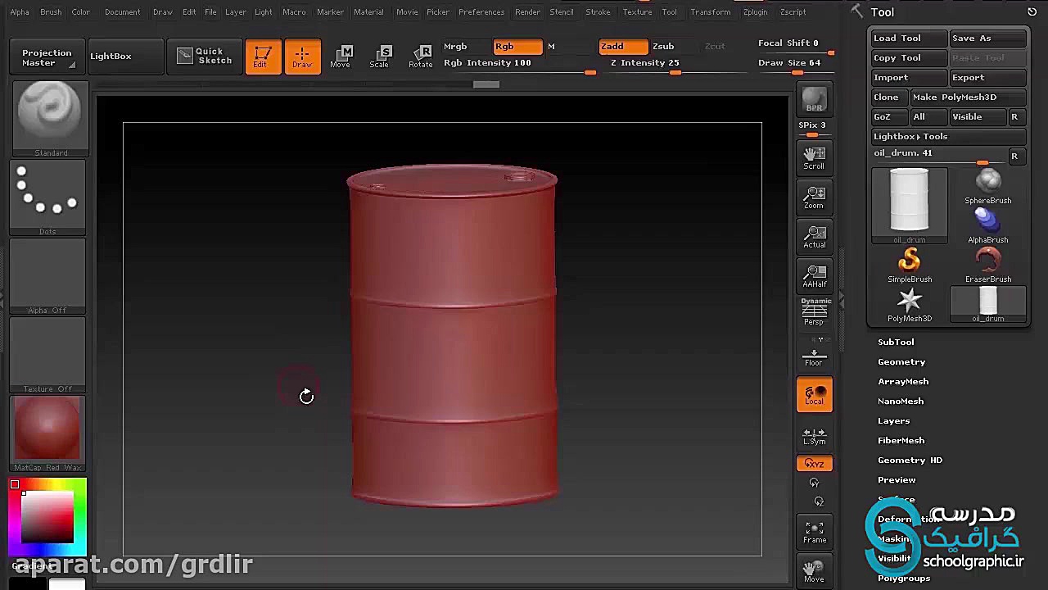This screenshot has height=590, width=1048.
Task: Click the Frame mesh icon
Action: [814, 532]
